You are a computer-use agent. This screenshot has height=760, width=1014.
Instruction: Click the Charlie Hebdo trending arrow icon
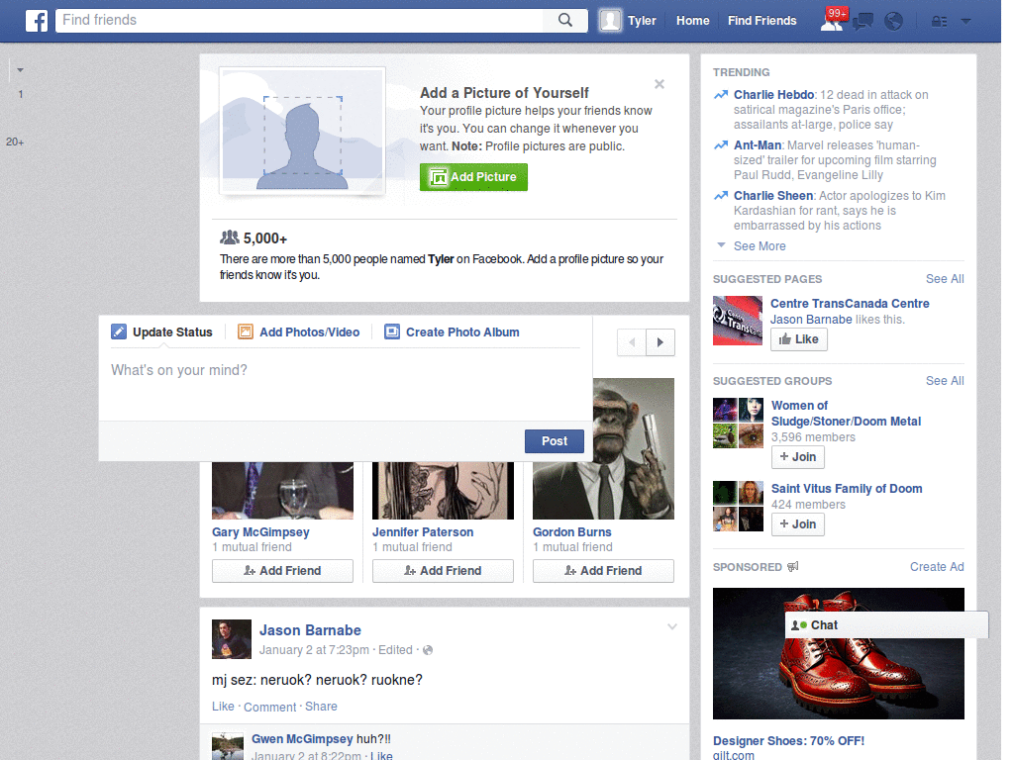coord(721,95)
